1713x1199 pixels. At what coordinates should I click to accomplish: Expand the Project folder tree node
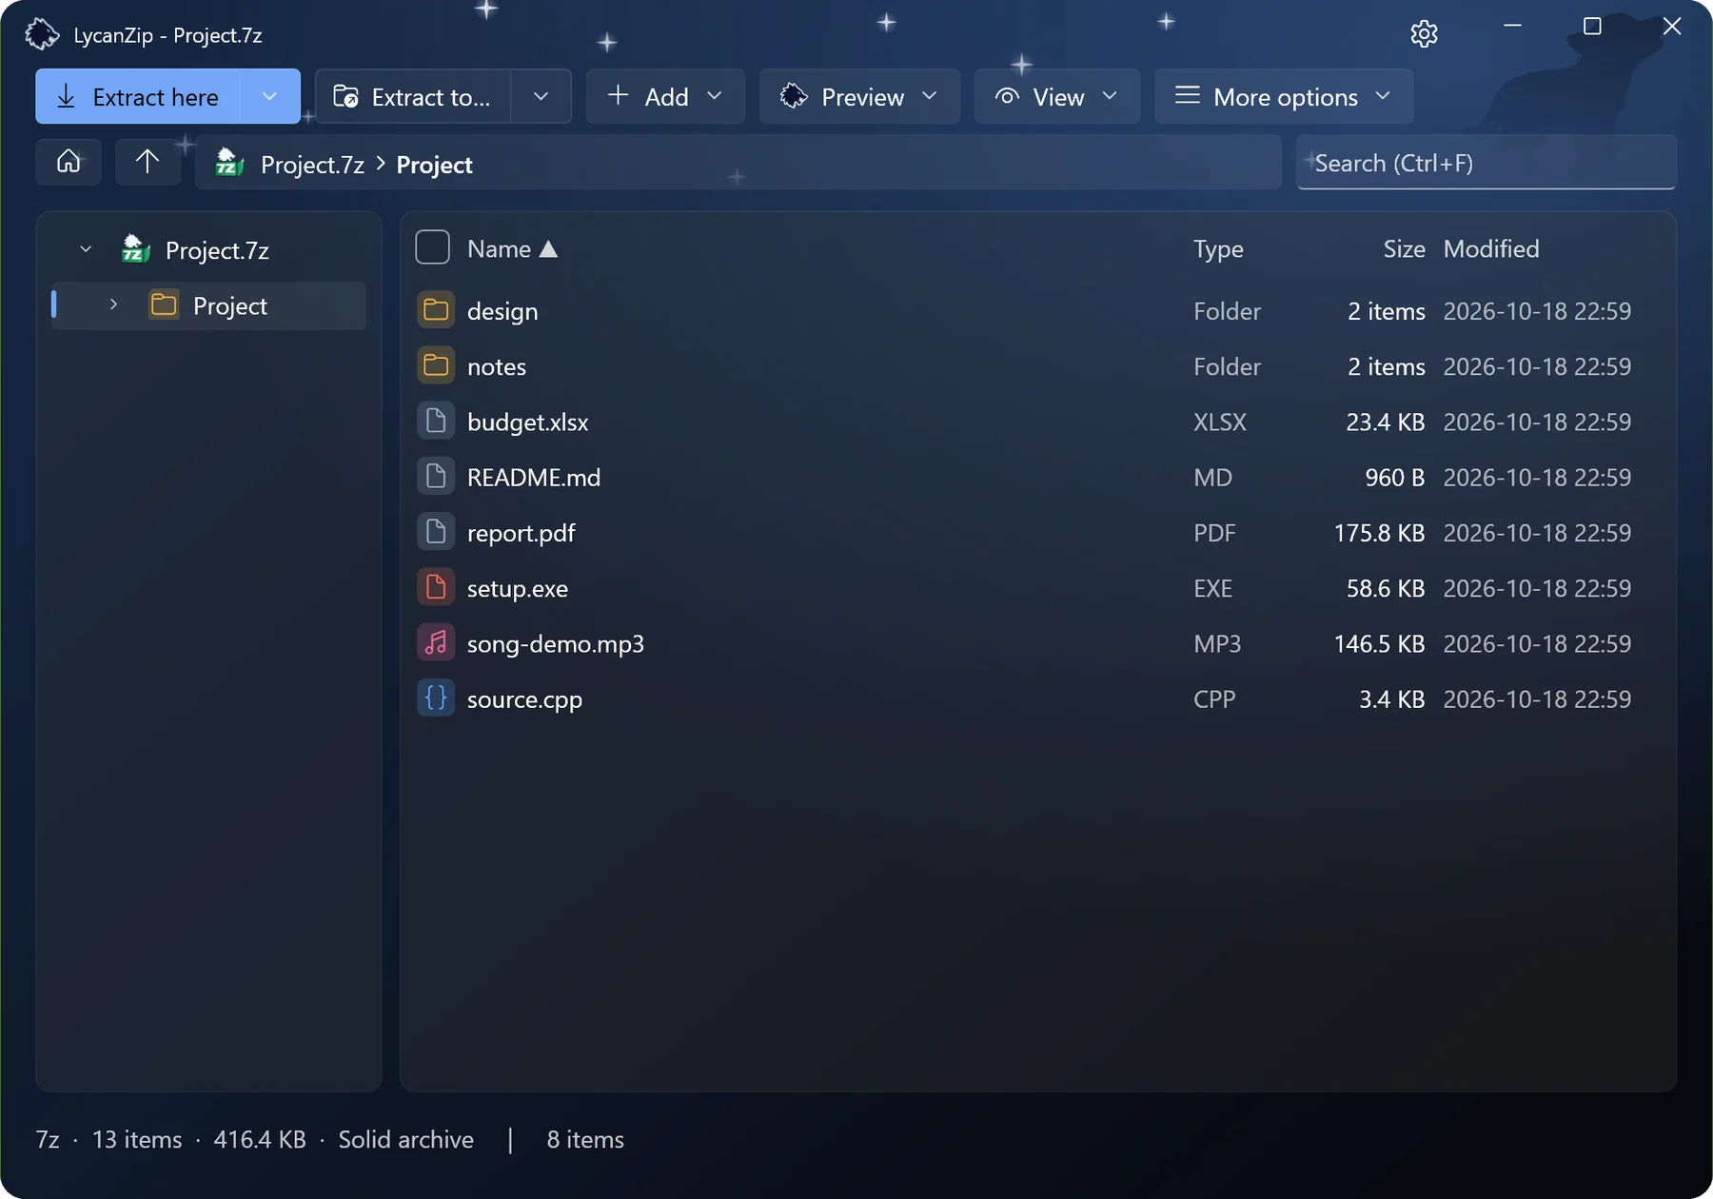[113, 305]
